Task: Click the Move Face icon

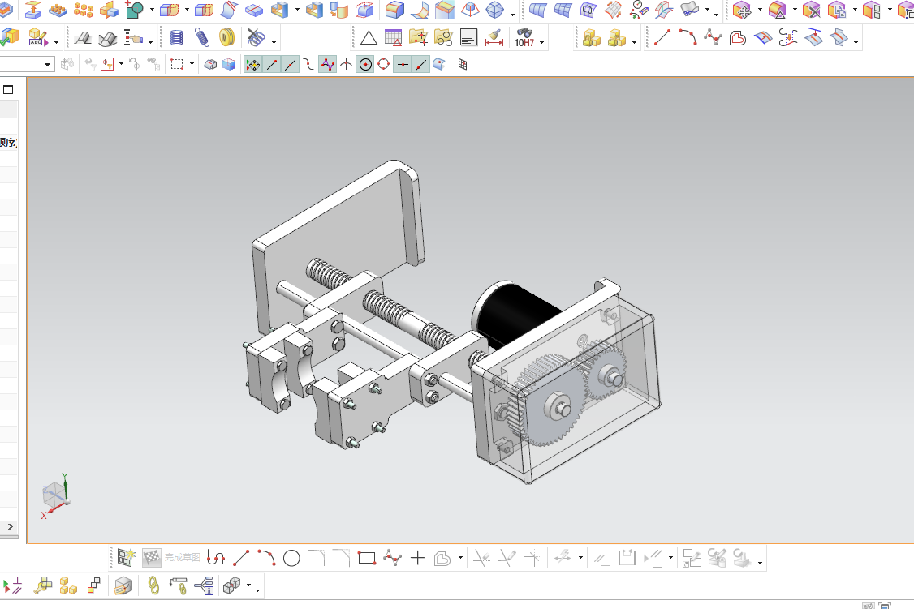Action: [x=742, y=10]
